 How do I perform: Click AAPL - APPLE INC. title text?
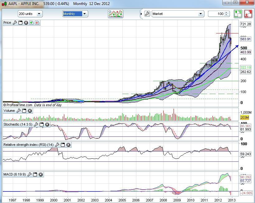(x=24, y=3)
